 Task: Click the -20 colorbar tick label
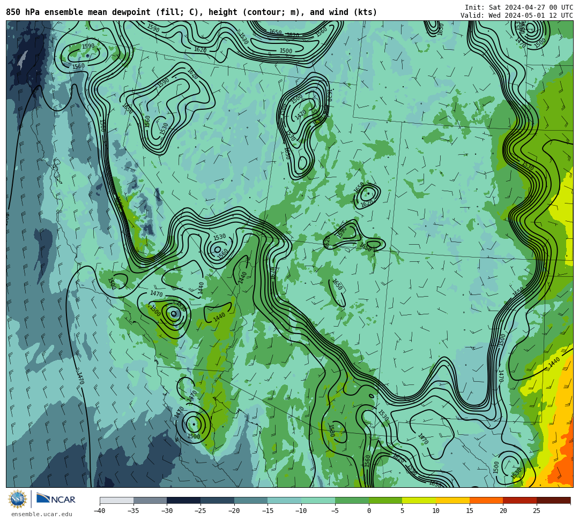pos(234,511)
